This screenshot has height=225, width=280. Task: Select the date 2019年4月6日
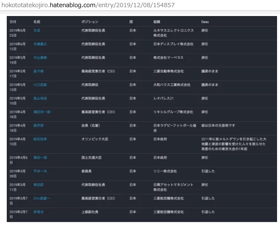[x=19, y=160]
